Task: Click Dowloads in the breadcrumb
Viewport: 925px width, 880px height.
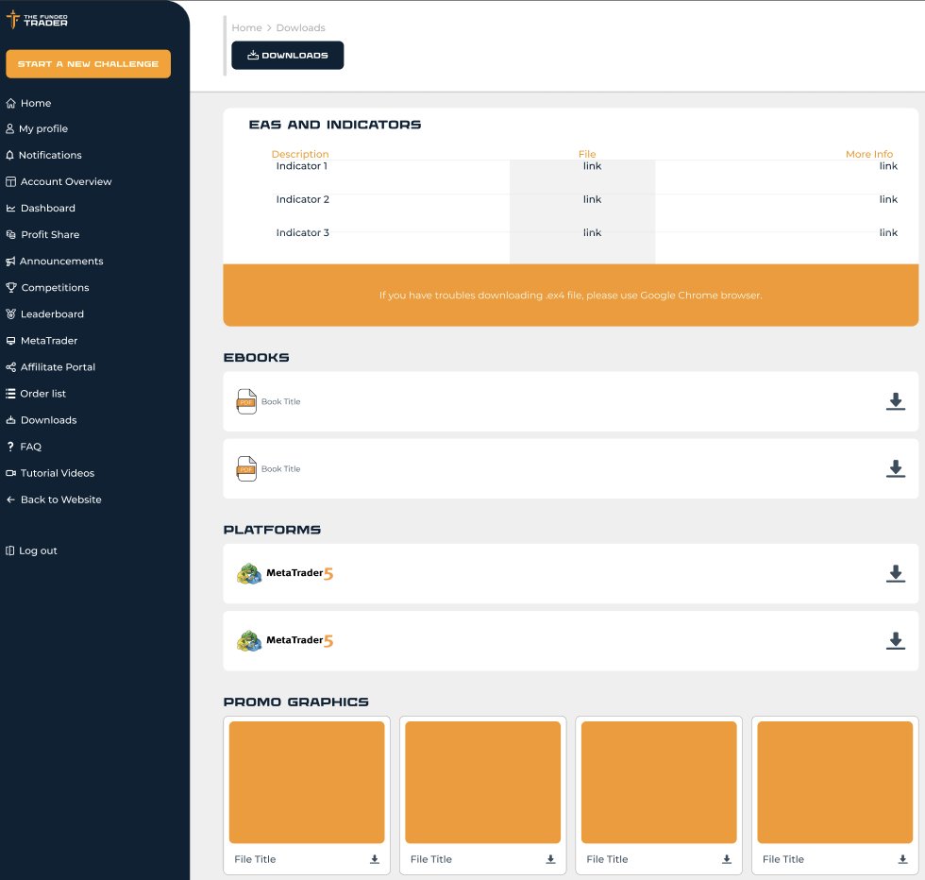Action: point(301,27)
